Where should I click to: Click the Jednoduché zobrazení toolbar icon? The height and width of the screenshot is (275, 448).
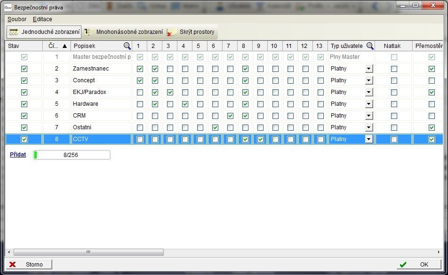pyautogui.click(x=14, y=32)
